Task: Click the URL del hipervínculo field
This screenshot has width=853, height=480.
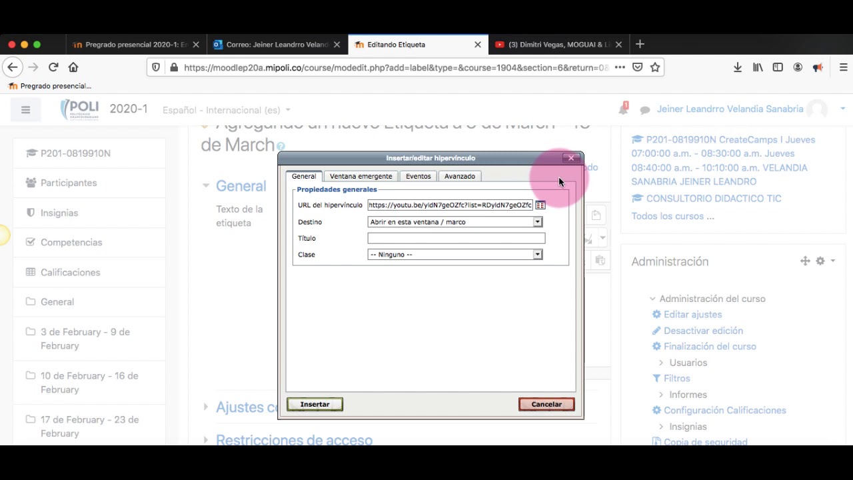Action: pos(450,205)
